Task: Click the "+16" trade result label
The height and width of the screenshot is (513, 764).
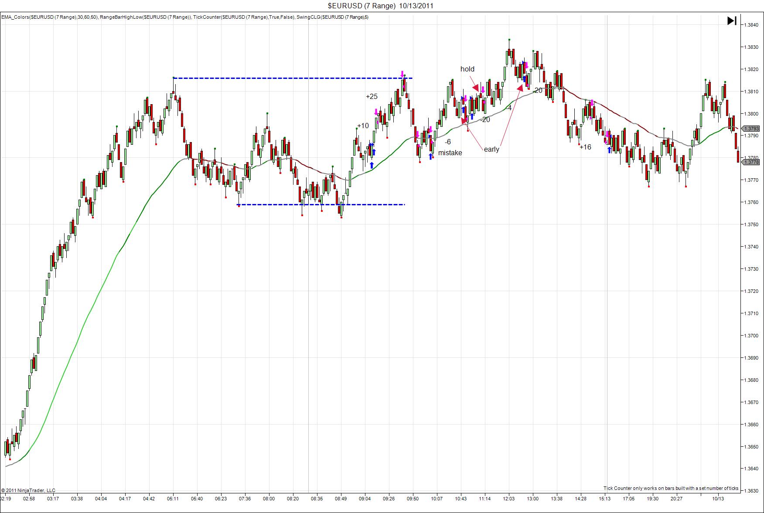Action: point(585,147)
